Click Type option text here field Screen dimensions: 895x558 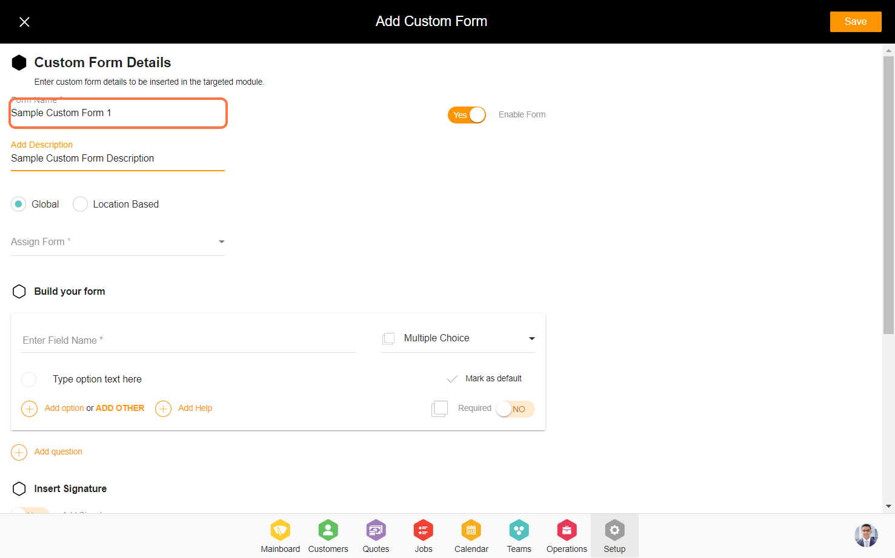[97, 379]
